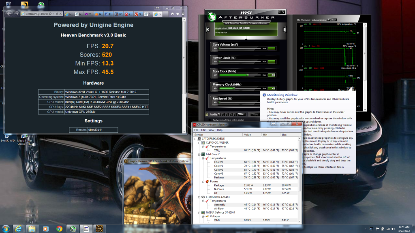Close the active browser tab

click(160, 14)
